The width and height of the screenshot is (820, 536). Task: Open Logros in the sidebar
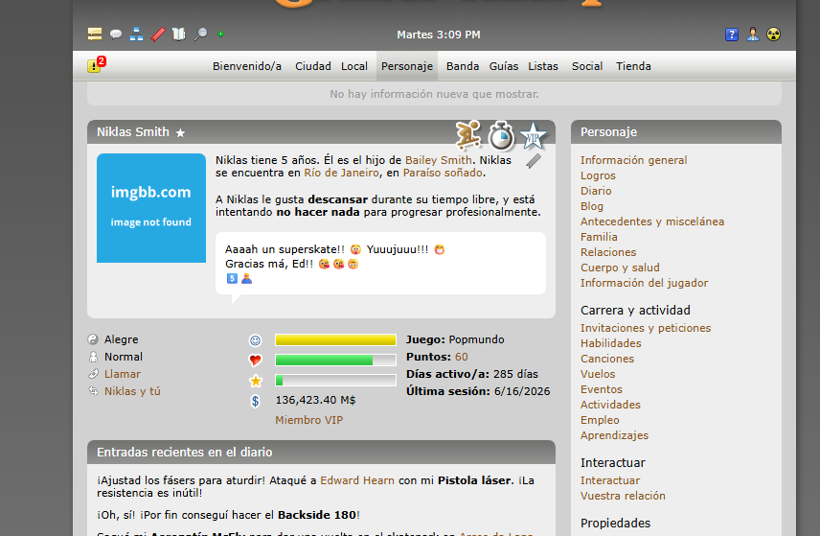click(x=598, y=175)
